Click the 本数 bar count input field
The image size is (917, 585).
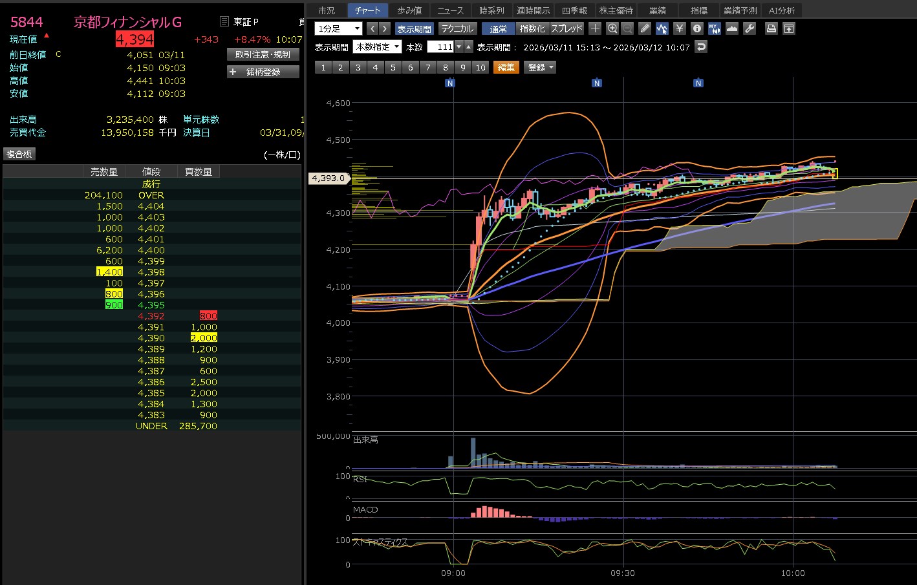441,47
